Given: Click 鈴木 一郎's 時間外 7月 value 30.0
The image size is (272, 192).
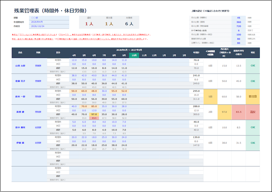Looking at the screenshot, I should pyautogui.click(x=104, y=91).
